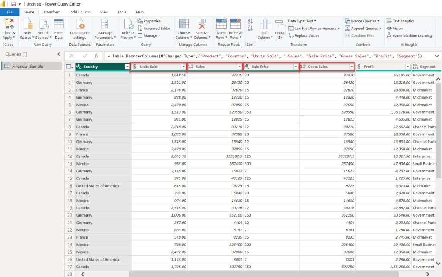This screenshot has width=442, height=277.
Task: Open the Country column filter dropdown
Action: [x=127, y=67]
